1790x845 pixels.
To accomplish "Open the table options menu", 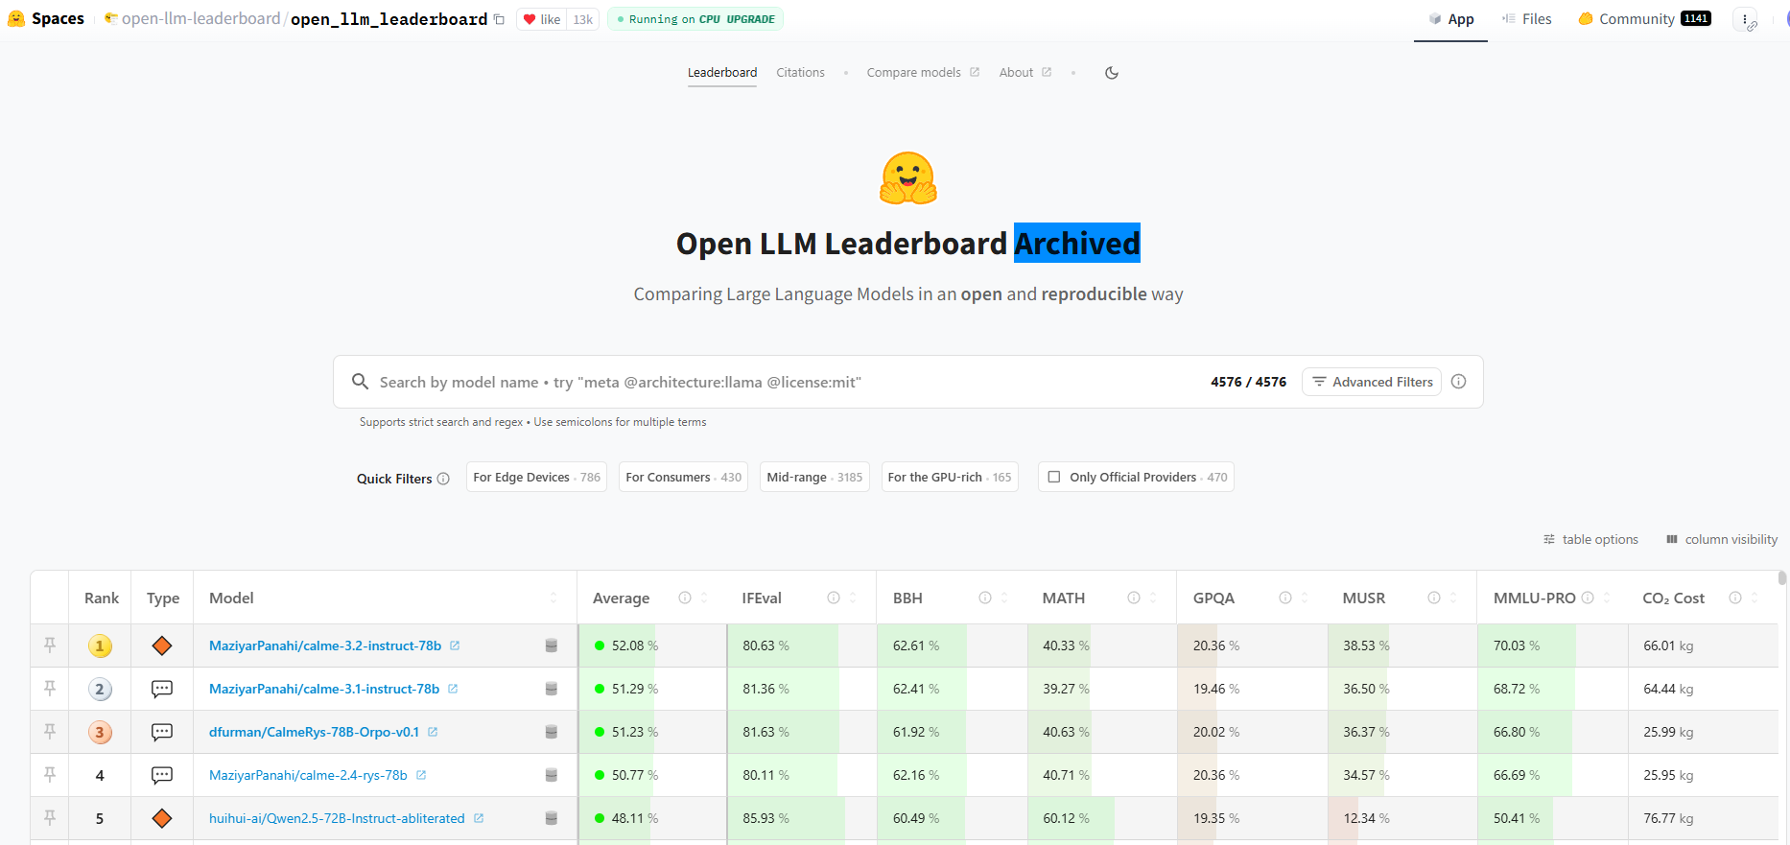I will [x=1590, y=539].
